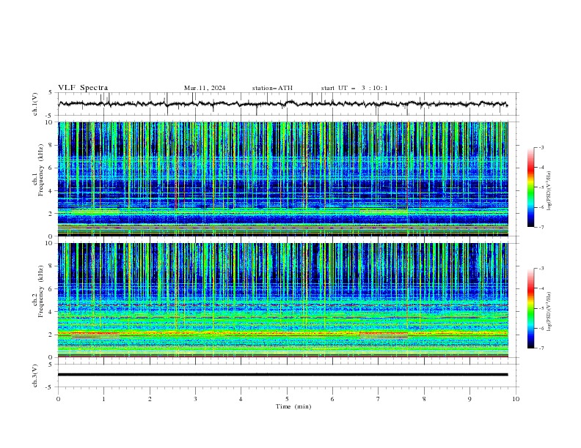The image size is (581, 448).
Task: Click the "8" kHz tick on ch.1 frequency axis
Action: point(52,145)
